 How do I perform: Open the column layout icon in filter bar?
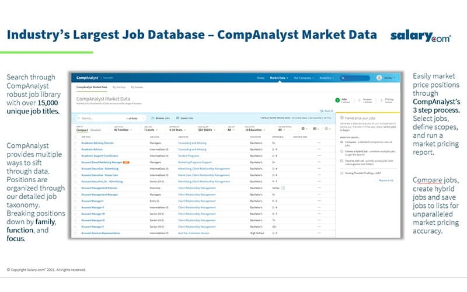[315, 128]
